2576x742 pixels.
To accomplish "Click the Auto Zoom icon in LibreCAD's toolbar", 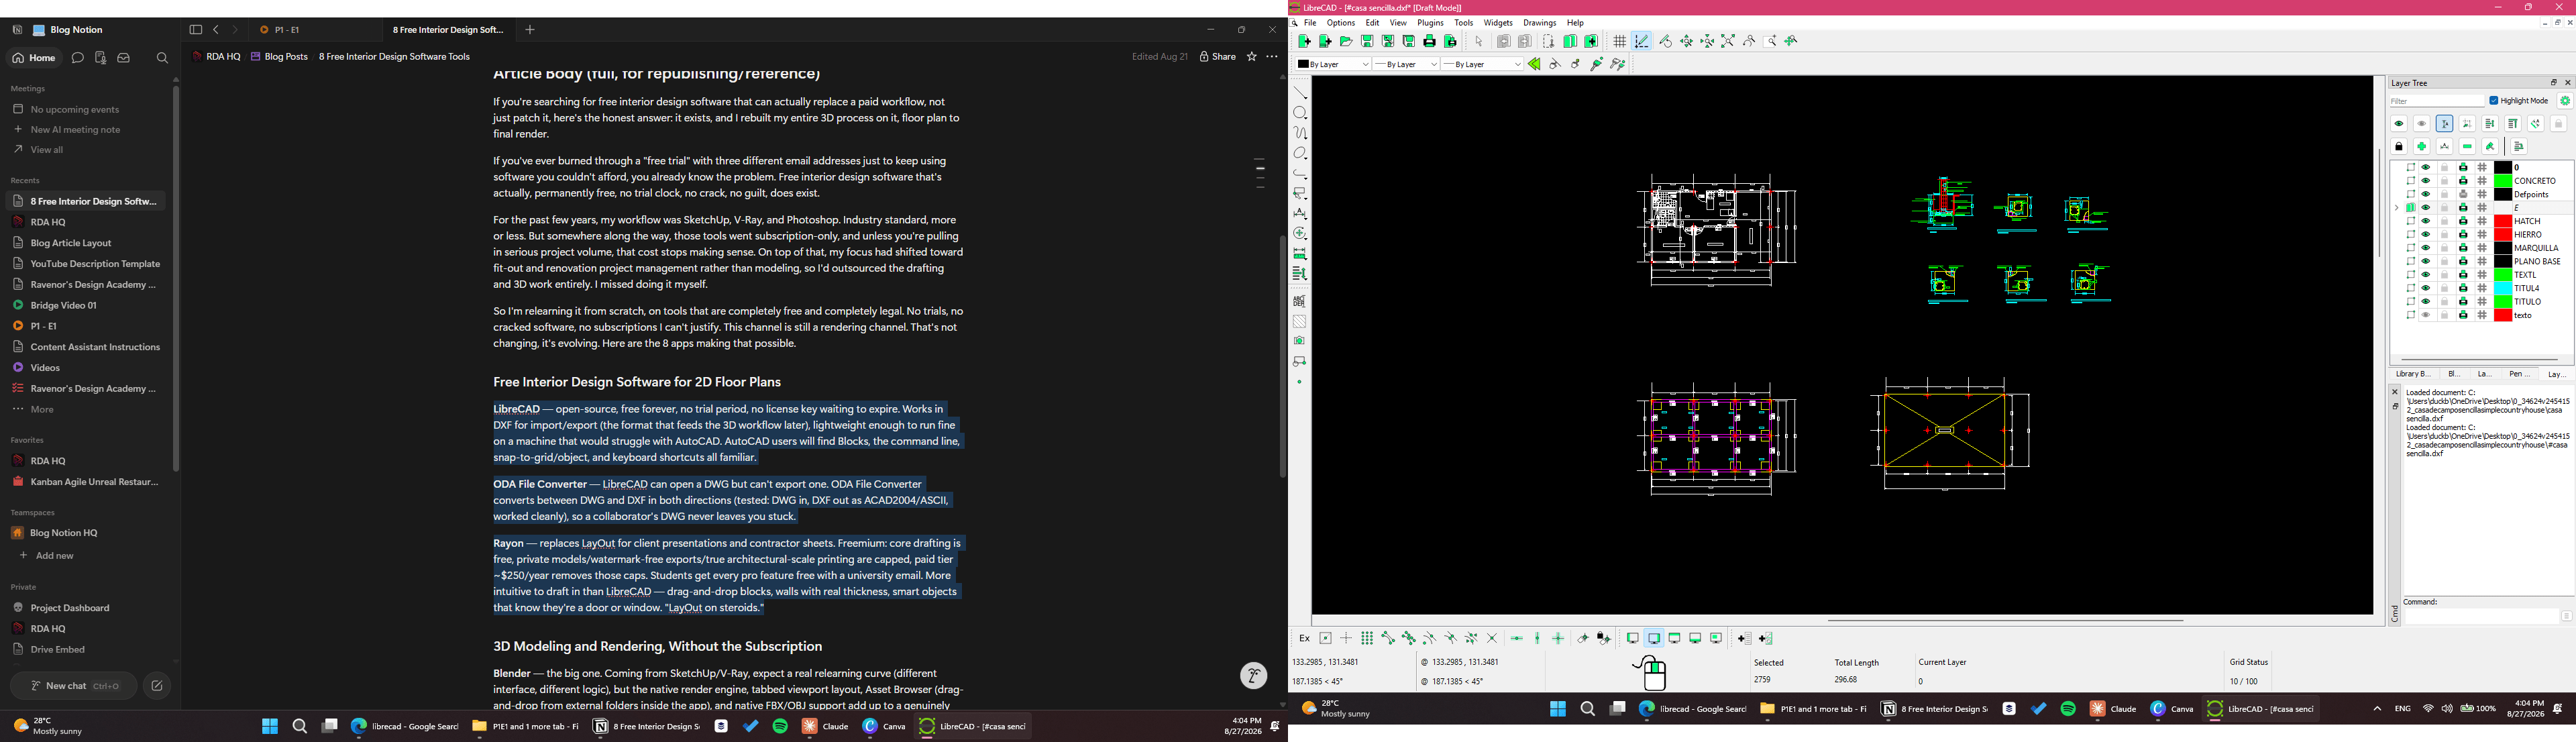I will pos(1728,41).
